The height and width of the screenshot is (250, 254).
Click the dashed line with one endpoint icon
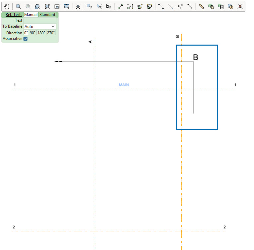click(171, 7)
